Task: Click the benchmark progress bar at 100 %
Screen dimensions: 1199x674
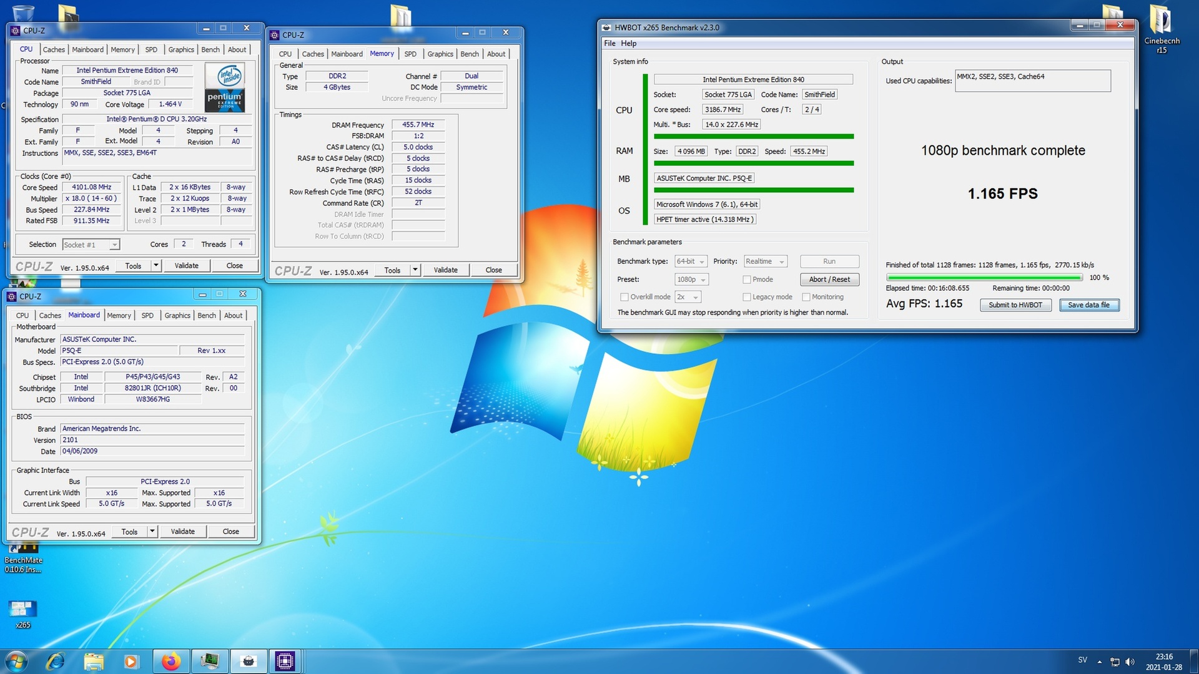Action: click(x=984, y=278)
